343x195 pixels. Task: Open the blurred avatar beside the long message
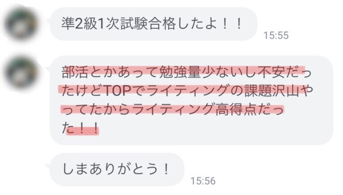point(21,72)
